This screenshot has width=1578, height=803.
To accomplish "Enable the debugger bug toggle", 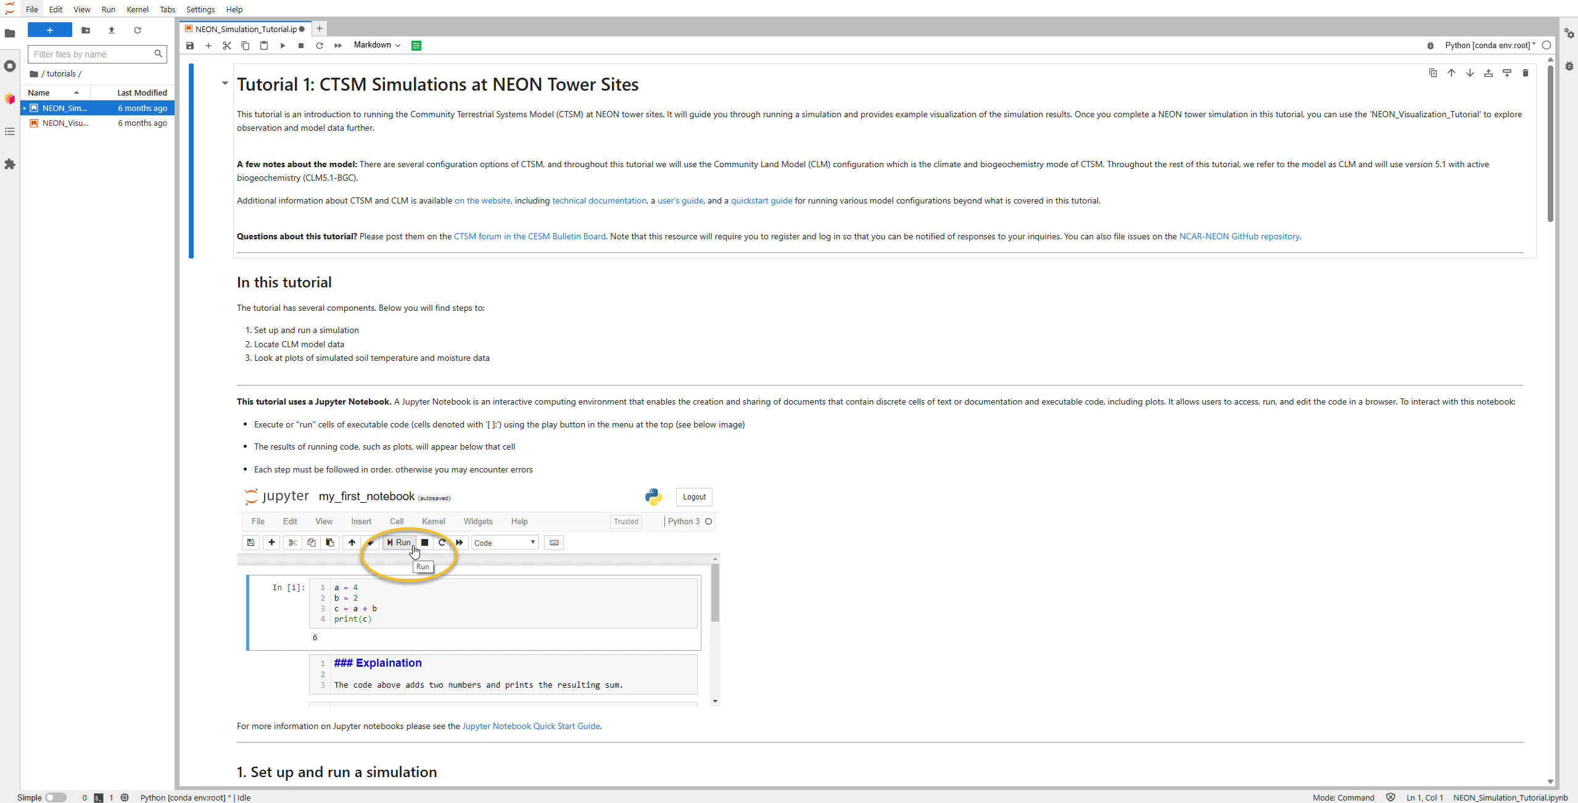I will [x=1430, y=45].
